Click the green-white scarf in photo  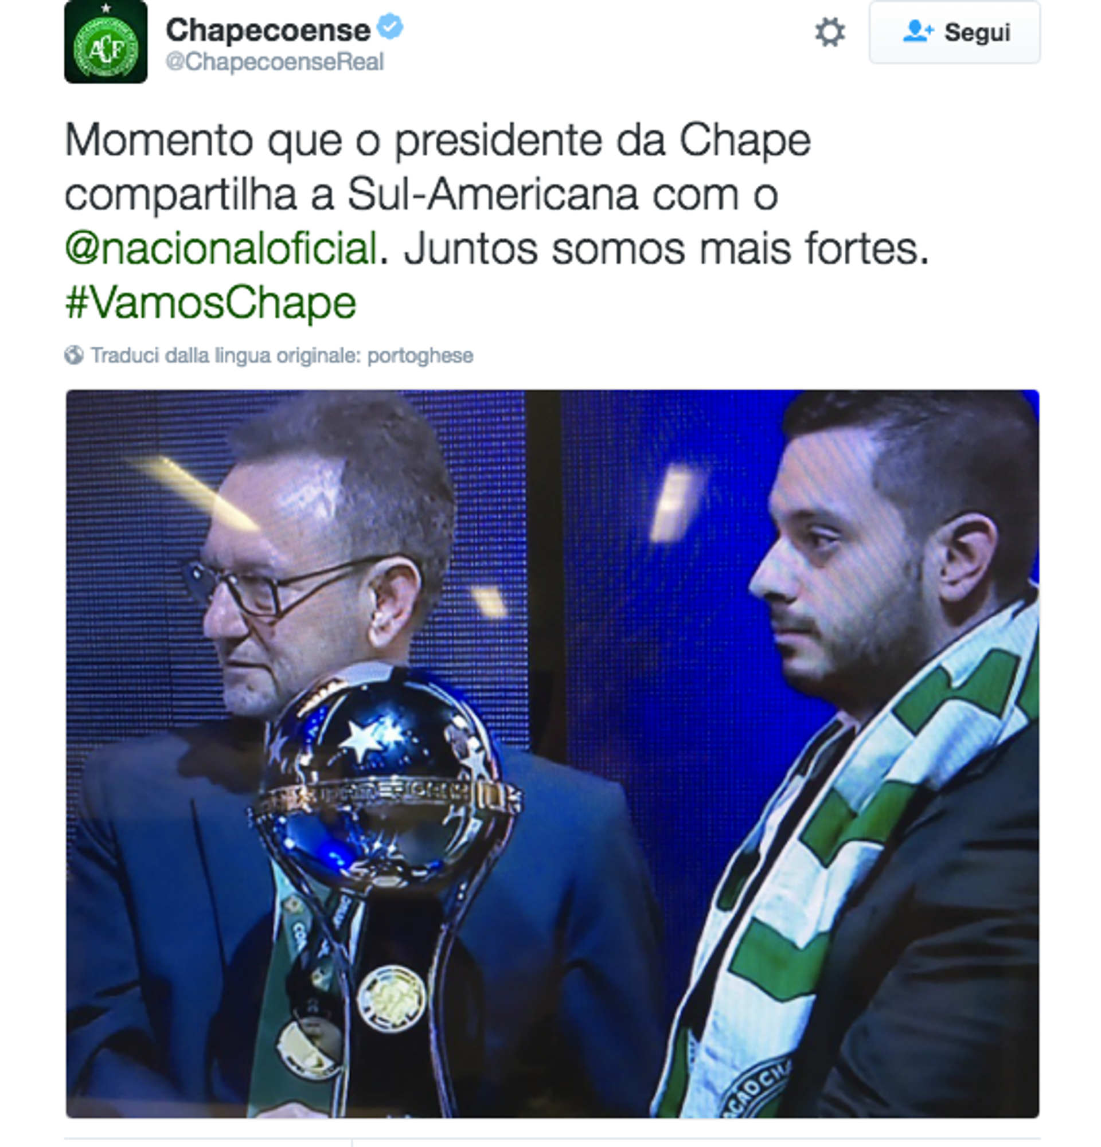849,848
